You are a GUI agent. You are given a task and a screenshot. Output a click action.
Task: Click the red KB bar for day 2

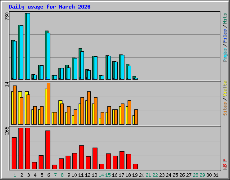point(21,148)
